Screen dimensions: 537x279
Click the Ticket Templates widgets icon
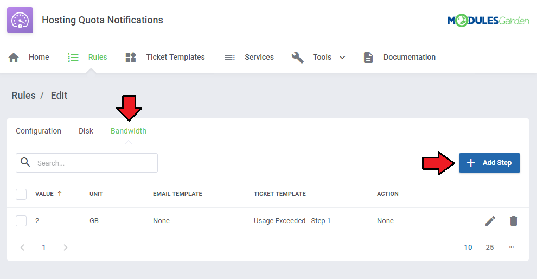click(131, 57)
